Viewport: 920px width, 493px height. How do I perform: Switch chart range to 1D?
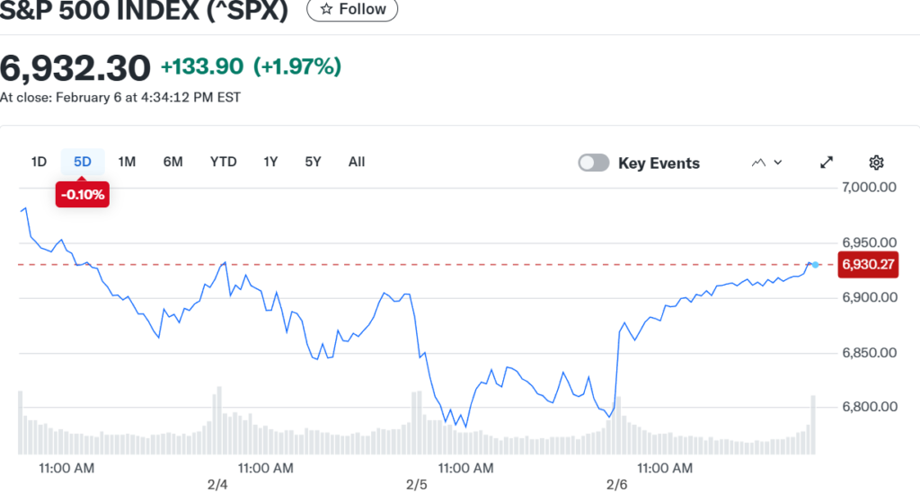39,162
